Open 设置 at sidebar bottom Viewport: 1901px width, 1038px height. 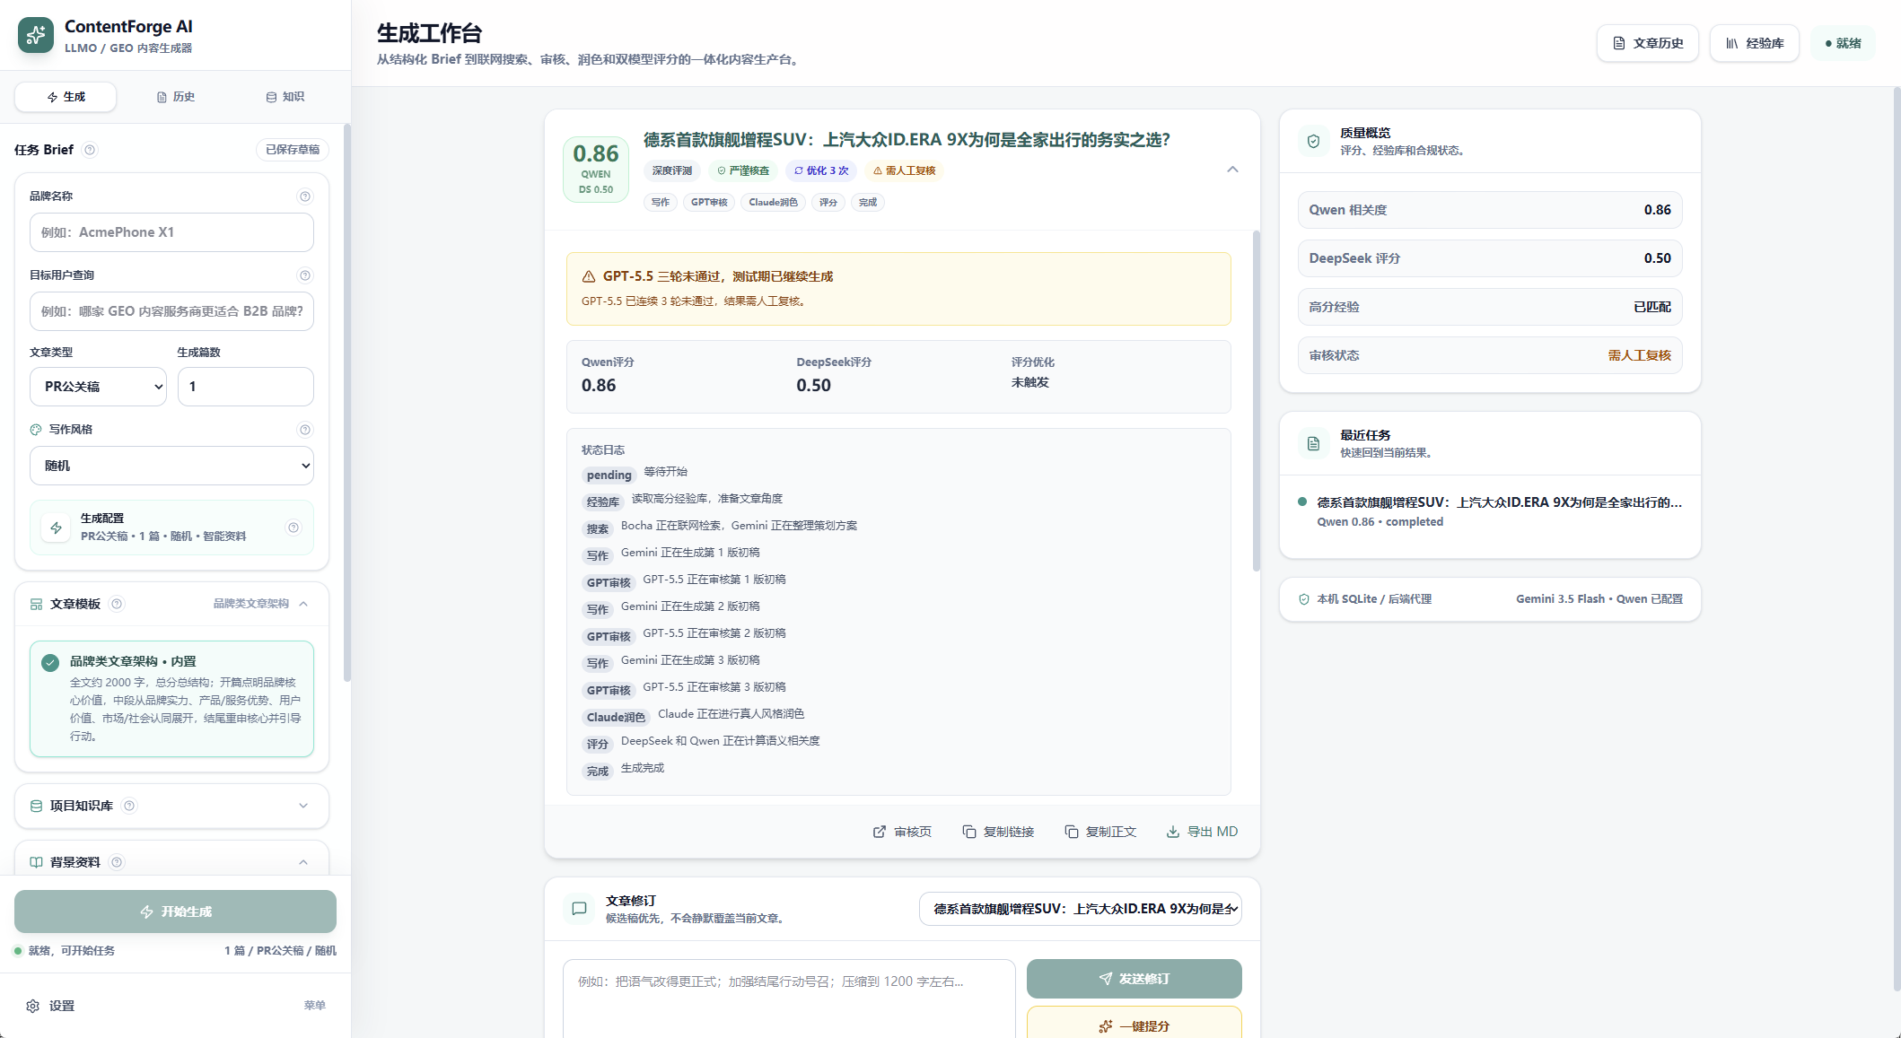click(x=50, y=1006)
